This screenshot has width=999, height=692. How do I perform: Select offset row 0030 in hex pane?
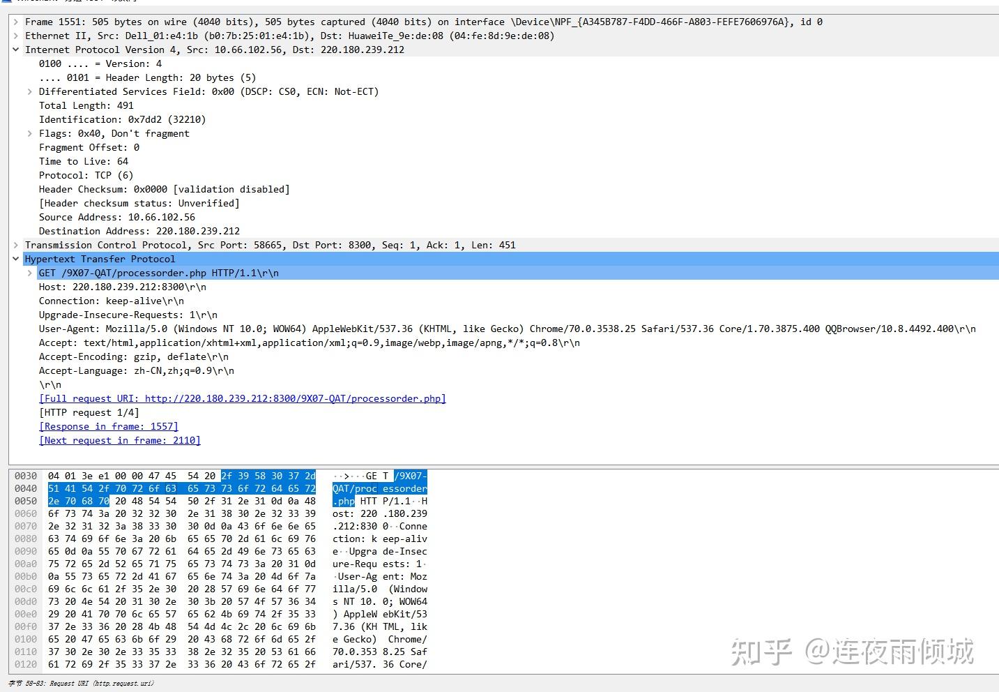[25, 476]
